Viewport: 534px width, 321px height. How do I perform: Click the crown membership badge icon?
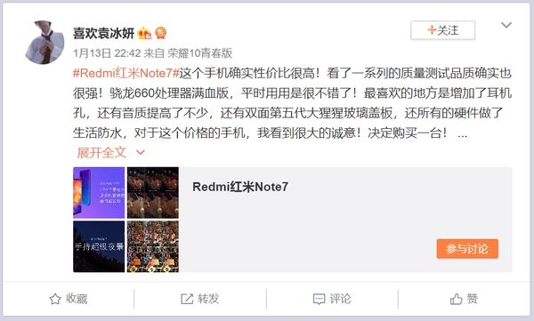pos(144,34)
